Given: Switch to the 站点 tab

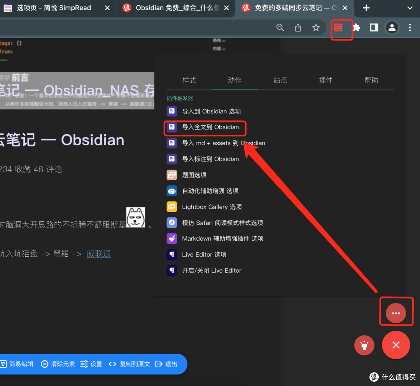Looking at the screenshot, I should pos(280,80).
